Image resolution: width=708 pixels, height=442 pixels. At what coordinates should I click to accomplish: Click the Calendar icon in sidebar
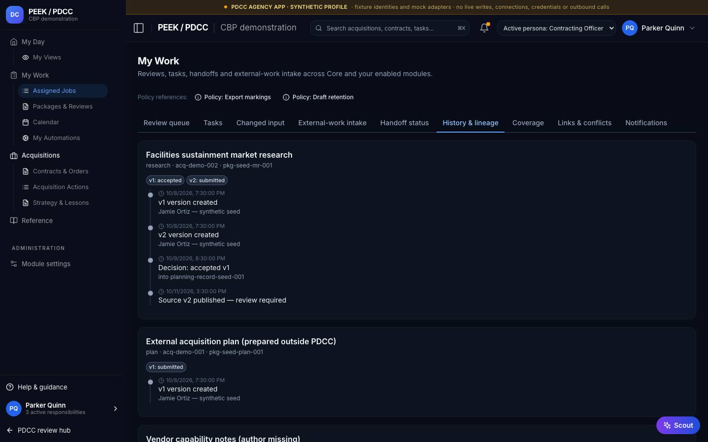point(26,122)
